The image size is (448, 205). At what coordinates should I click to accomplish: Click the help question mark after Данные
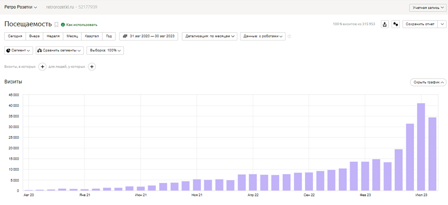[289, 36]
